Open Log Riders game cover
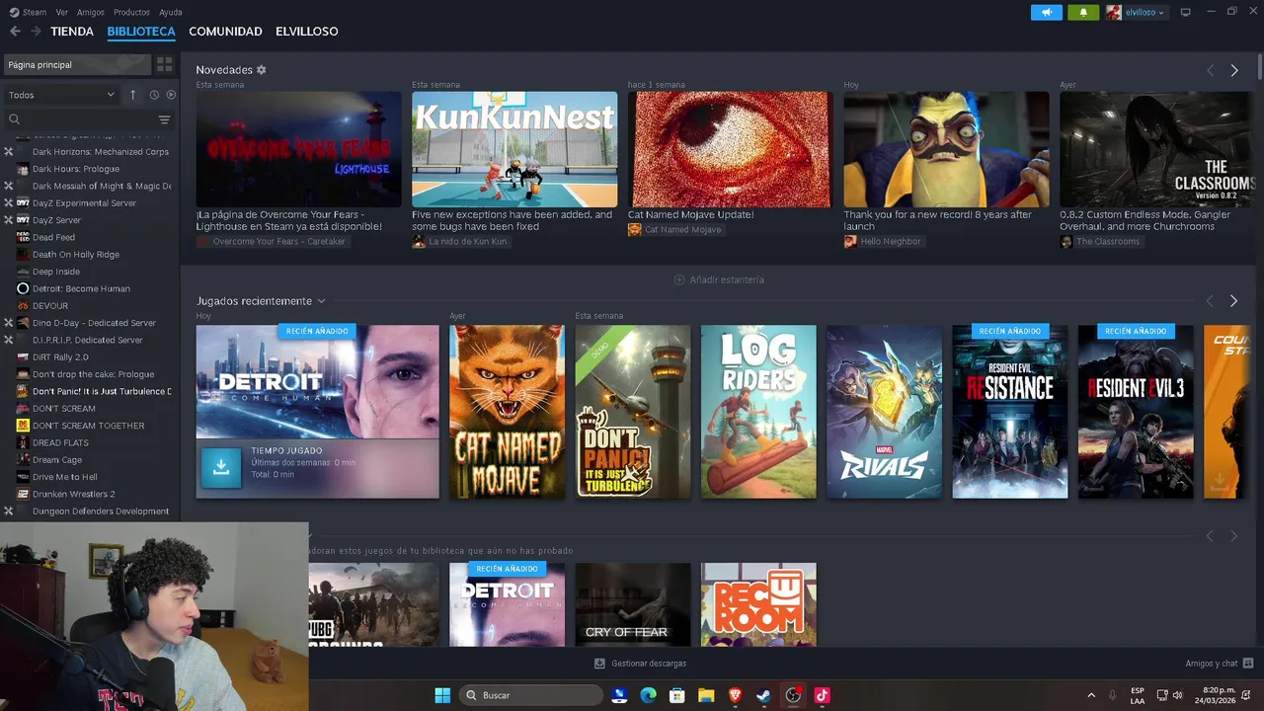The width and height of the screenshot is (1264, 711). (758, 412)
